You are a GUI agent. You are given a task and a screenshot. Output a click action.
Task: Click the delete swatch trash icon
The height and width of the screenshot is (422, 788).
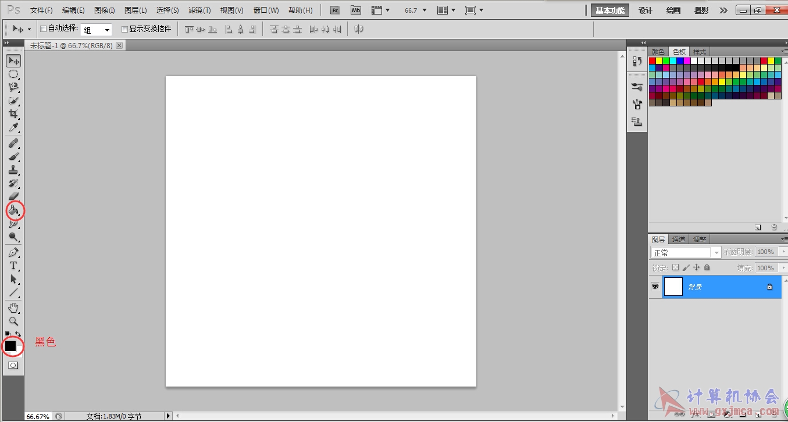pos(774,227)
